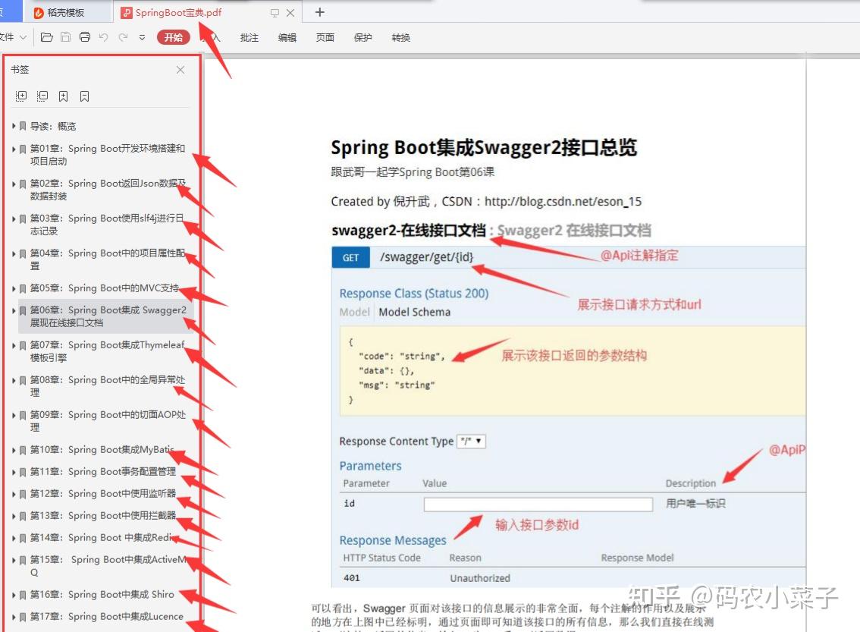Add a bookmark with the bookmark-plus icon
Viewport: 860px width, 632px height.
[x=64, y=96]
